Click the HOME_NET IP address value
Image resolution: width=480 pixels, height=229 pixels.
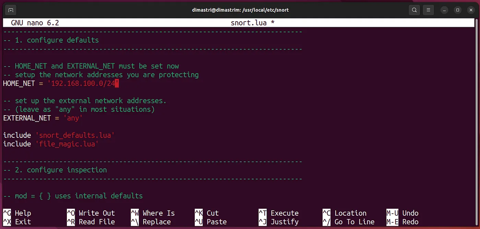tap(83, 83)
